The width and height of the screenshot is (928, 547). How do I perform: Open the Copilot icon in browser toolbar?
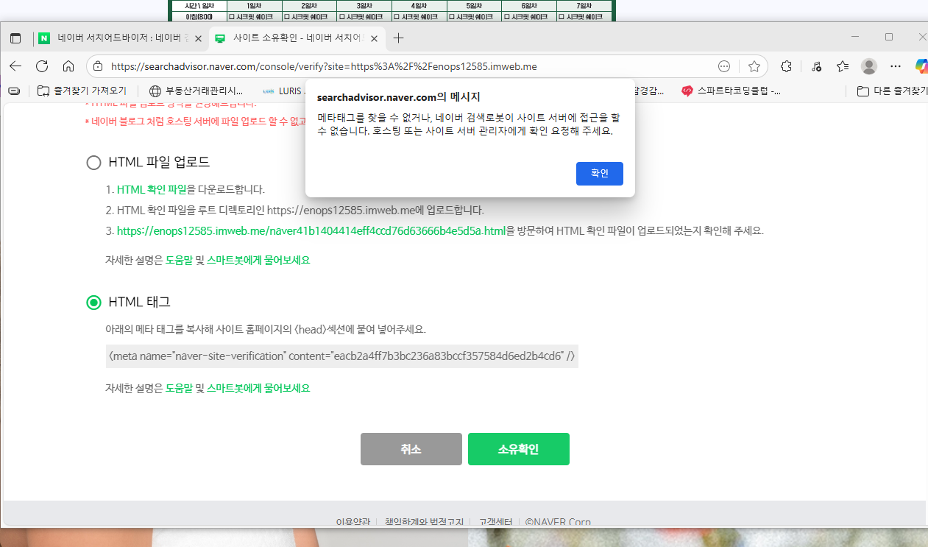tap(921, 66)
